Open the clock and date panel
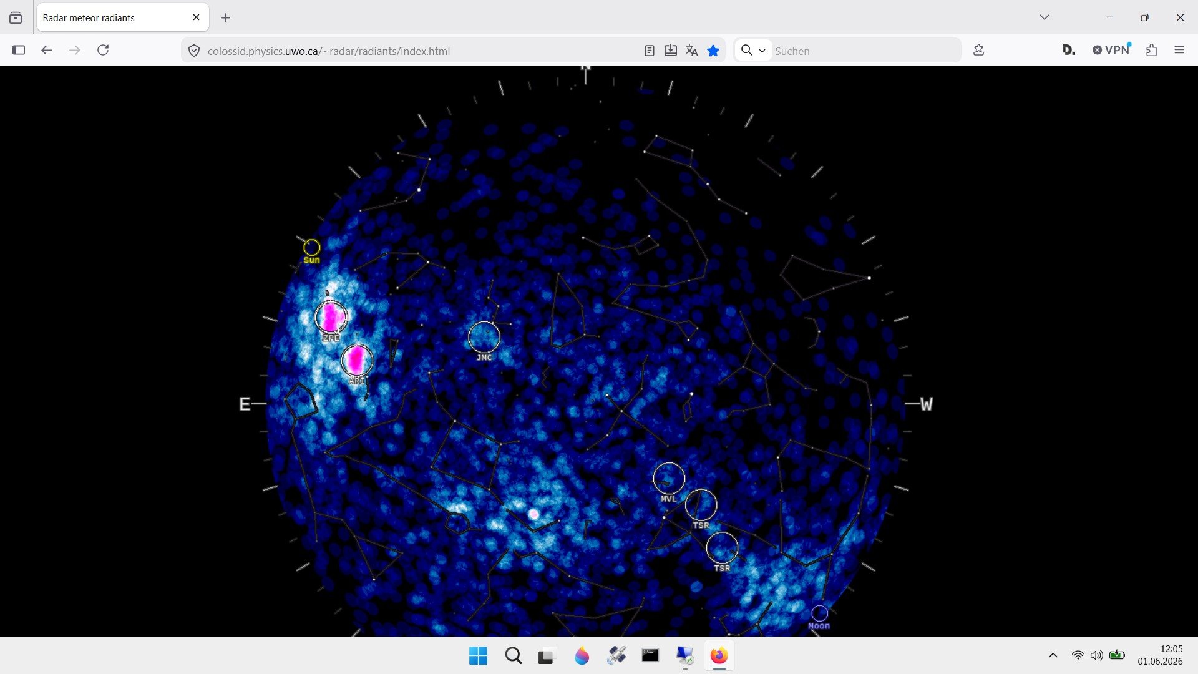This screenshot has width=1198, height=674. click(x=1160, y=655)
